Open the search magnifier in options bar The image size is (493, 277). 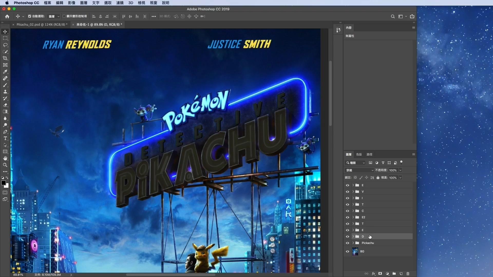[x=393, y=16]
